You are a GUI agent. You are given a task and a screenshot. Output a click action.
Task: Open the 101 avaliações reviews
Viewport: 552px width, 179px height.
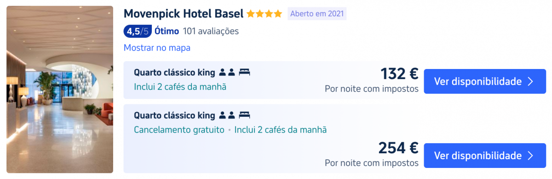click(x=211, y=31)
